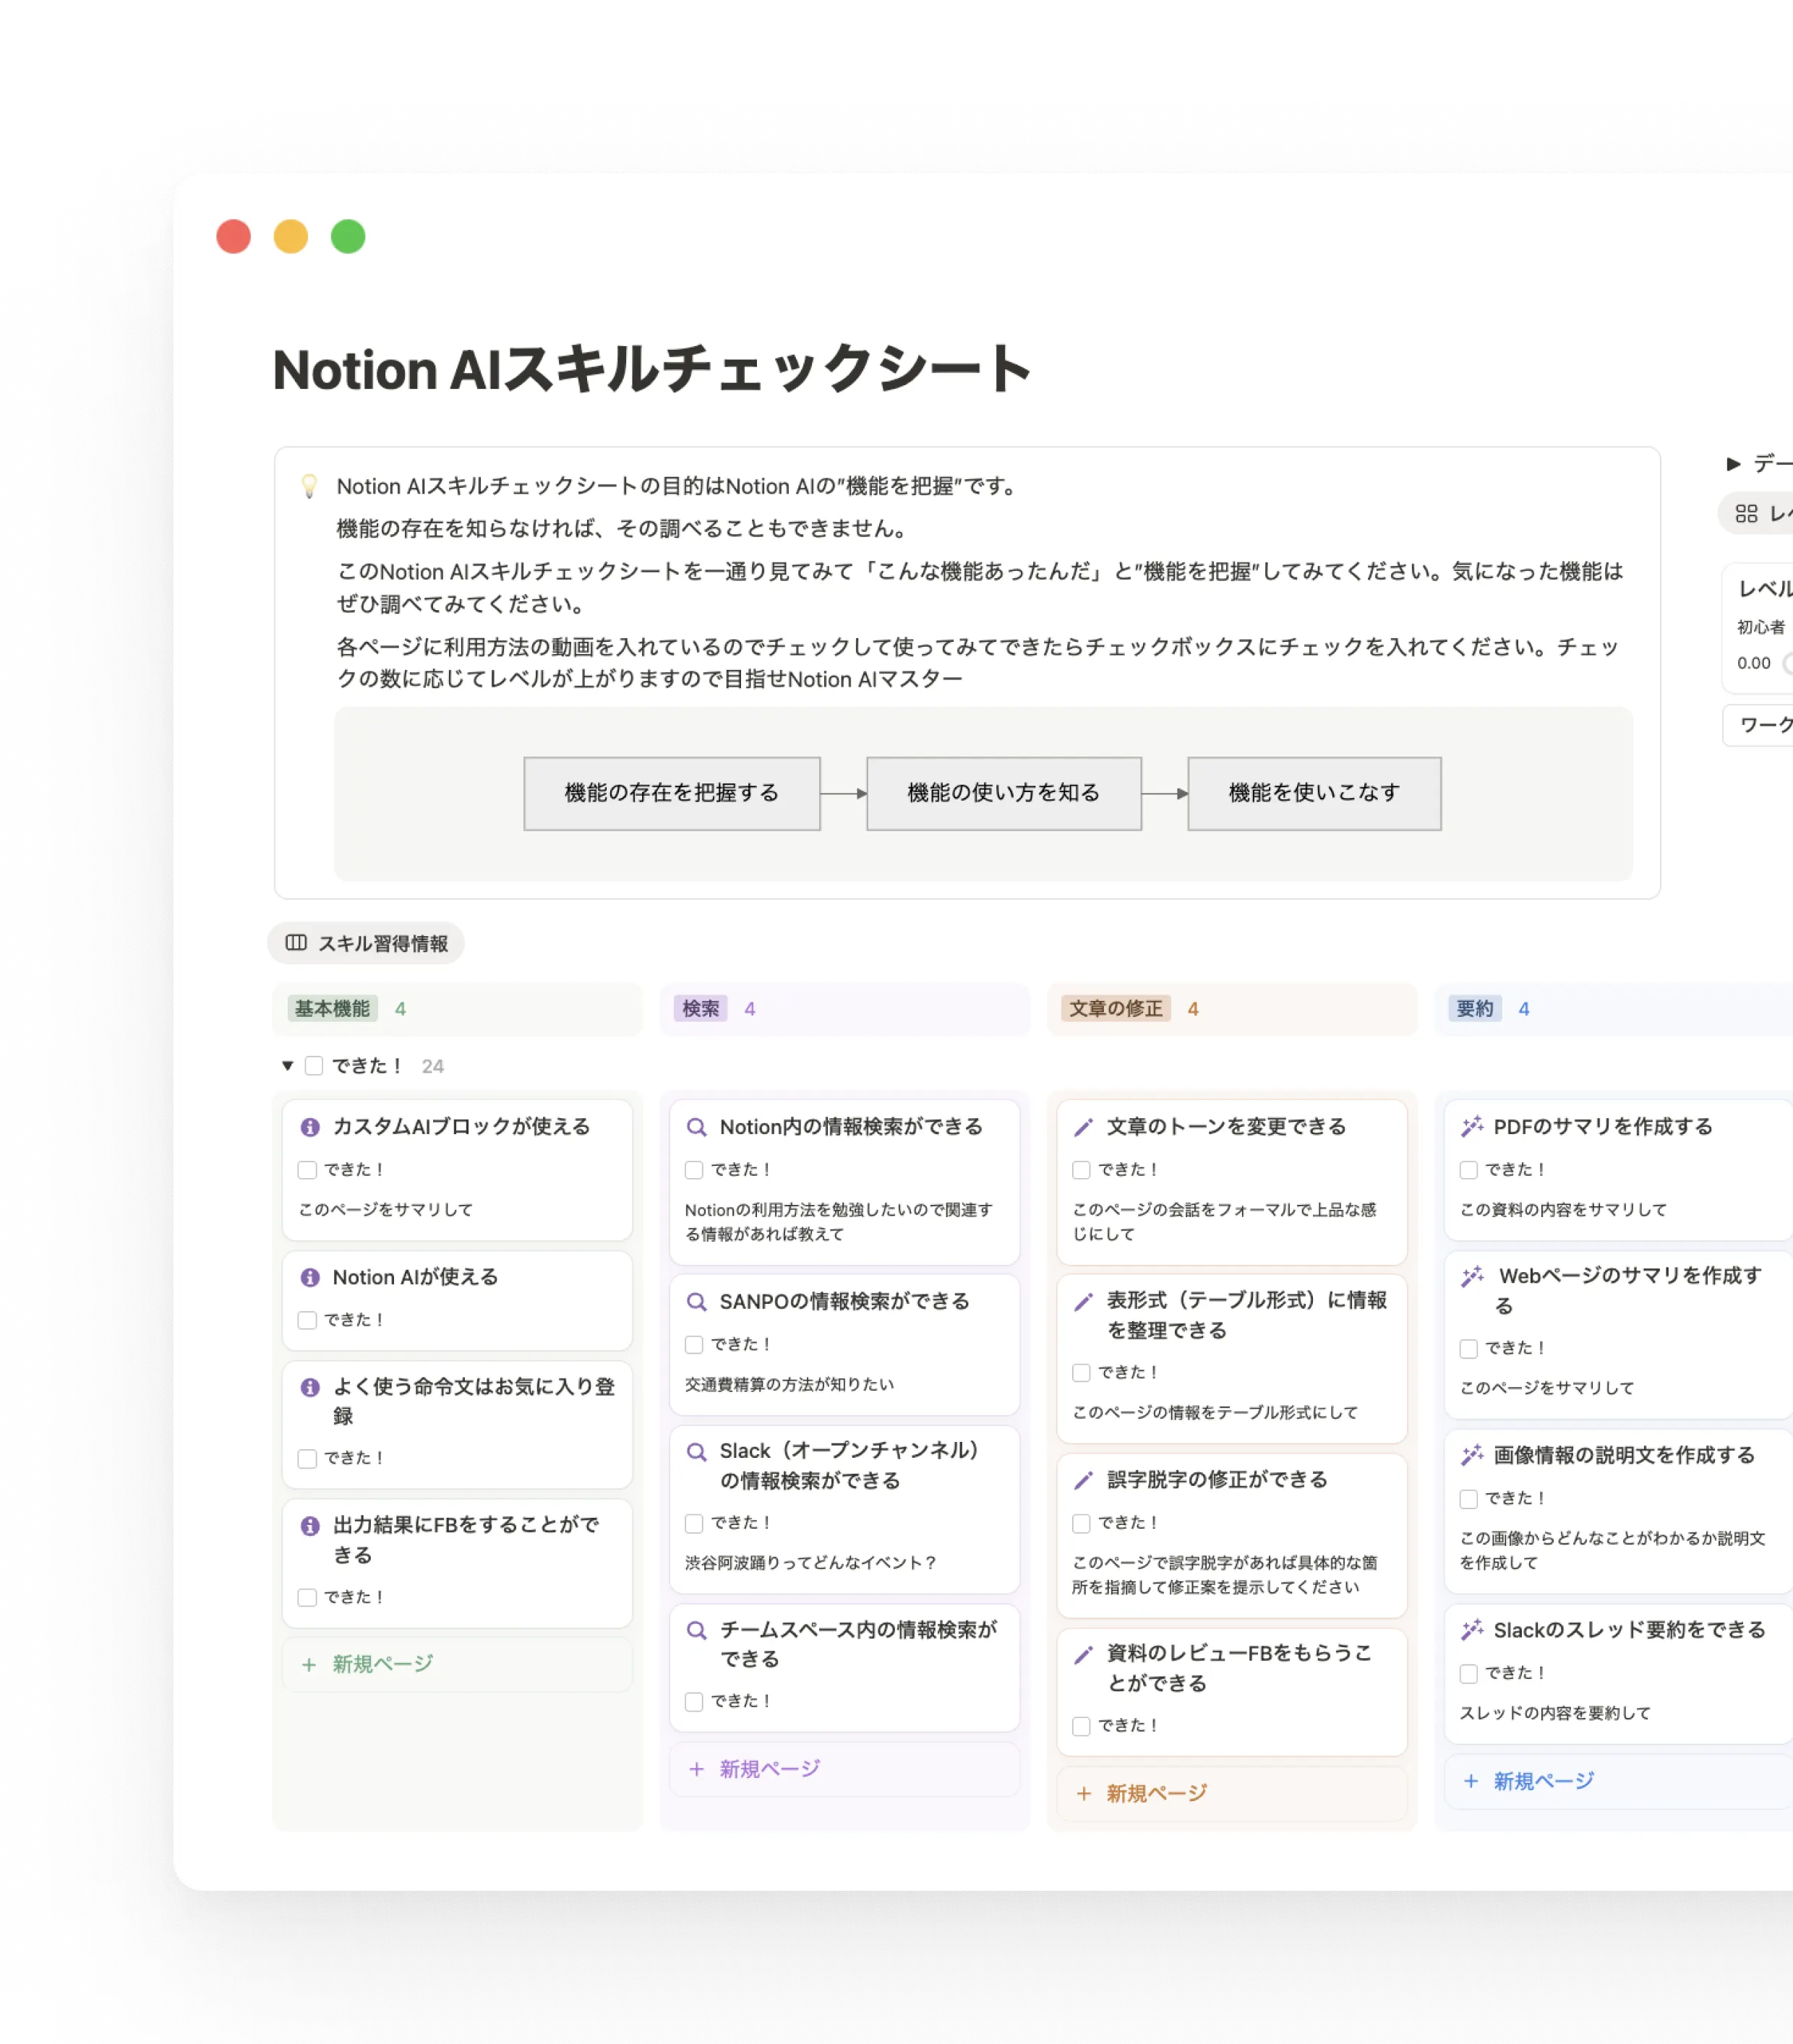Click この資料の内容をサマリして text

[x=1563, y=1210]
